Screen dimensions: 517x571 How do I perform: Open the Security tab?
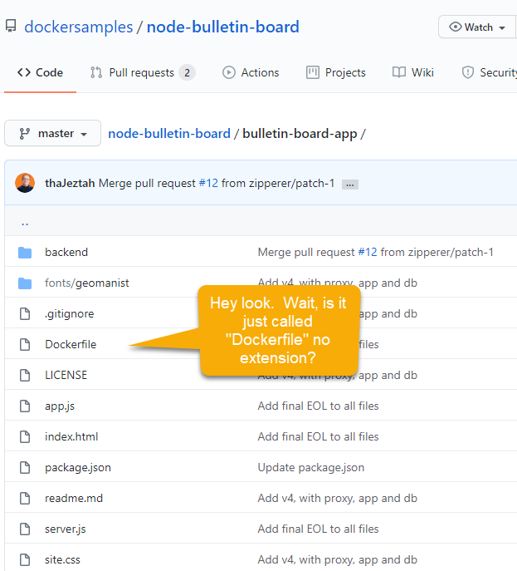[x=489, y=72]
